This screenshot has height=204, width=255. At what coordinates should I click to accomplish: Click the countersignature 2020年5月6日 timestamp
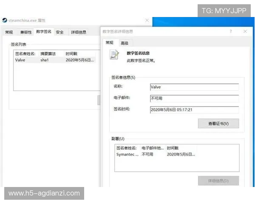pyautogui.click(x=181, y=154)
